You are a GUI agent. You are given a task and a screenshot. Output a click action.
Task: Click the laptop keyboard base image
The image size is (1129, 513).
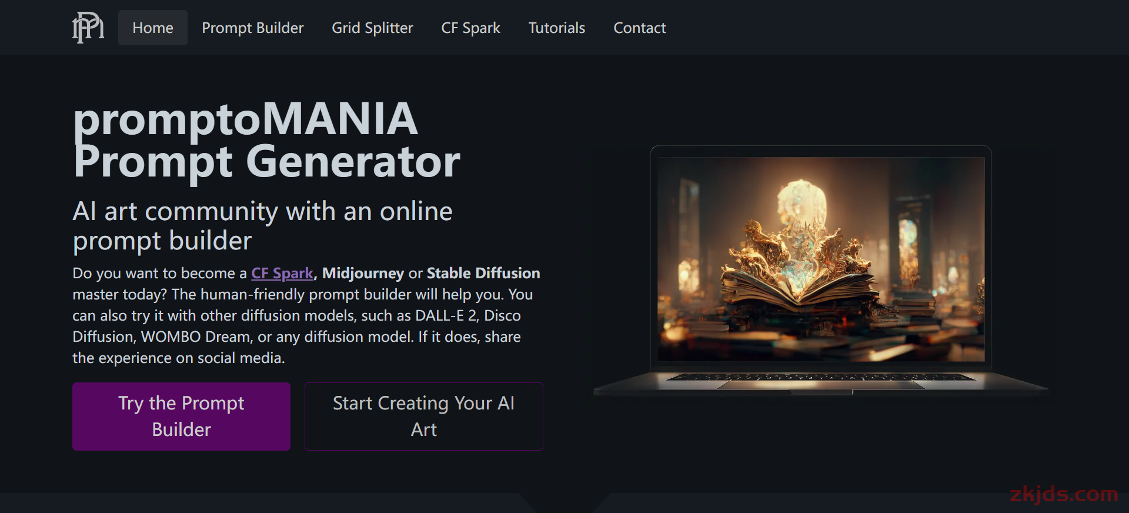pos(821,382)
